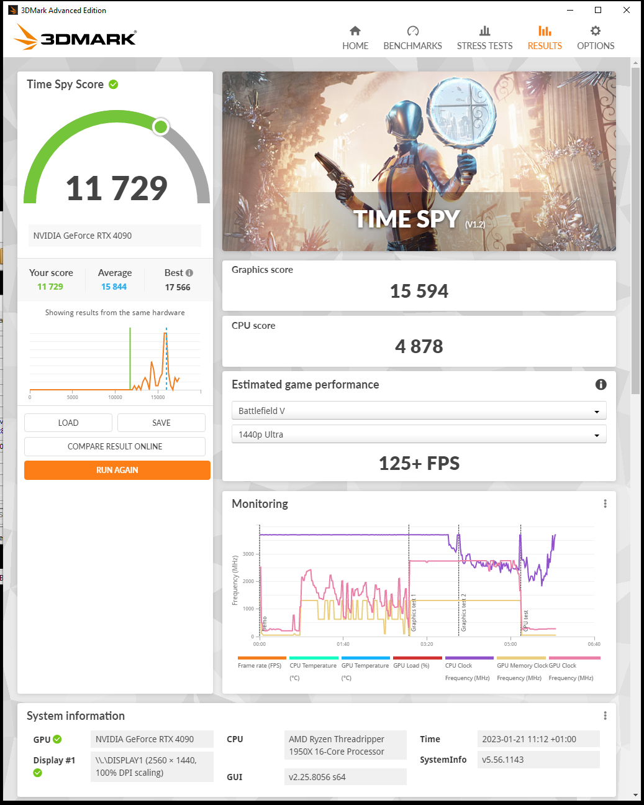This screenshot has height=805, width=644.
Task: Toggle Frame rate (FPS) legend color
Action: tap(261, 658)
